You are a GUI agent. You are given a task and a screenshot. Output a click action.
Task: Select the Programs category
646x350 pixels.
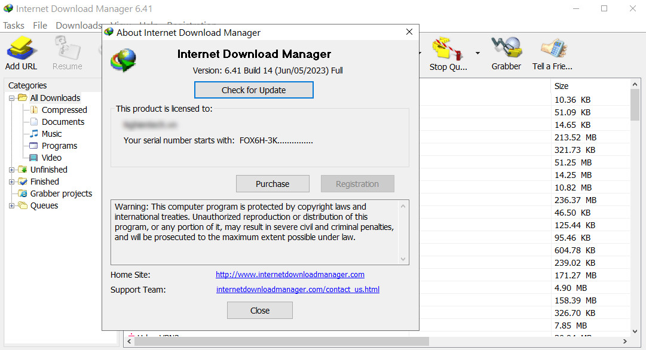[x=59, y=146]
